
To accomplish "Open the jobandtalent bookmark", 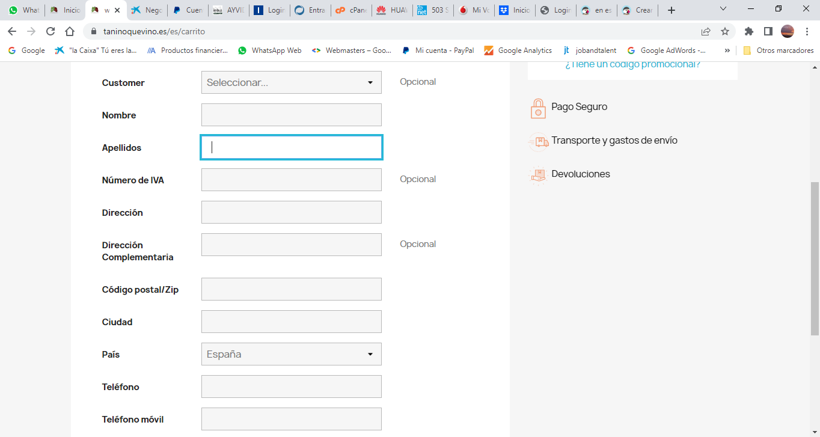I will pos(589,50).
